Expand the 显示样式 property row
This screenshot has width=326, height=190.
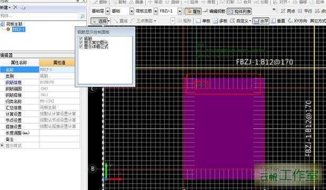tap(2, 146)
